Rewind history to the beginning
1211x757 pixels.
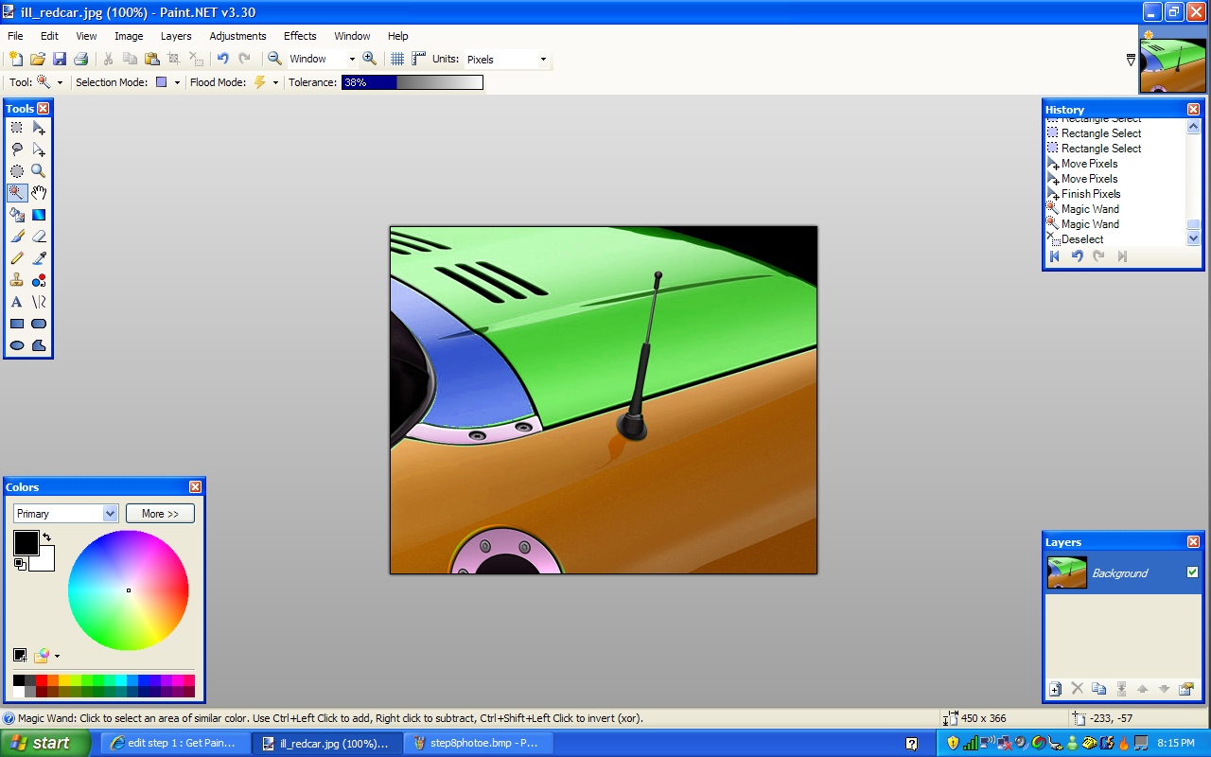pyautogui.click(x=1054, y=256)
